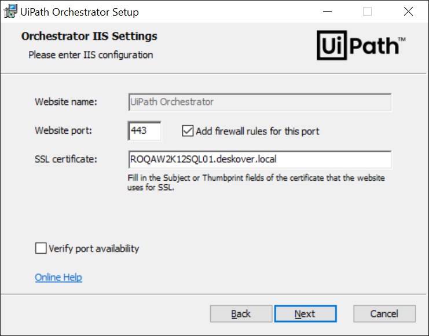Click the SSL certificate input field

coord(259,159)
